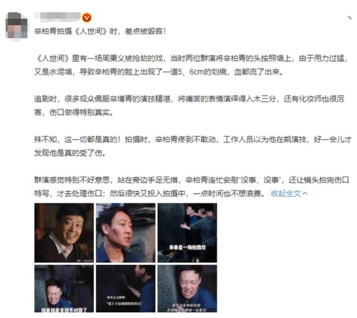Open thumbnail captioned 本来是一场抢劫戏
This screenshot has width=357, height=318.
(x=187, y=233)
